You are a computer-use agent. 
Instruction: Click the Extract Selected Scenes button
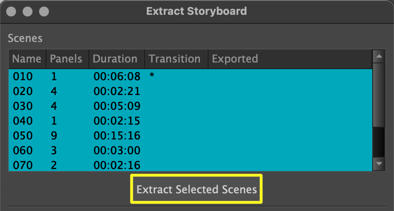click(197, 189)
